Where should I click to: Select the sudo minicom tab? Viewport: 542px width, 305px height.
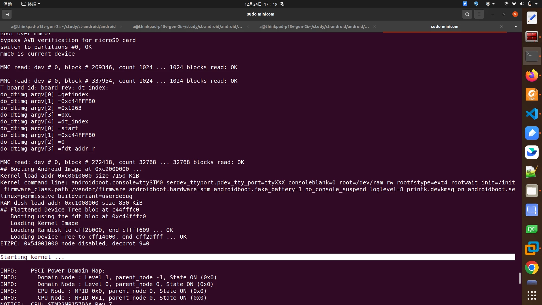coord(445,27)
